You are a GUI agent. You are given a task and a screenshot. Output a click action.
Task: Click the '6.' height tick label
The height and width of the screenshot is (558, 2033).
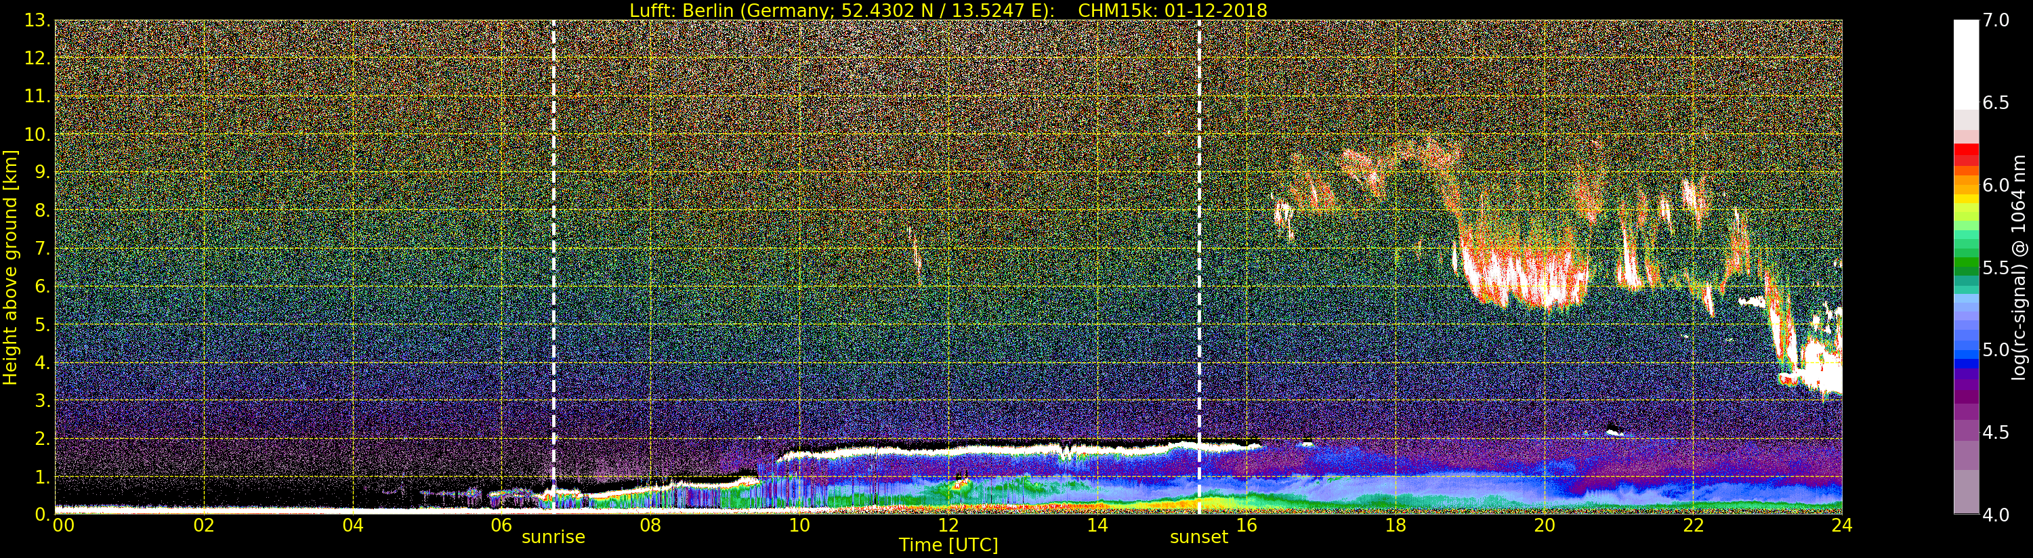[42, 286]
